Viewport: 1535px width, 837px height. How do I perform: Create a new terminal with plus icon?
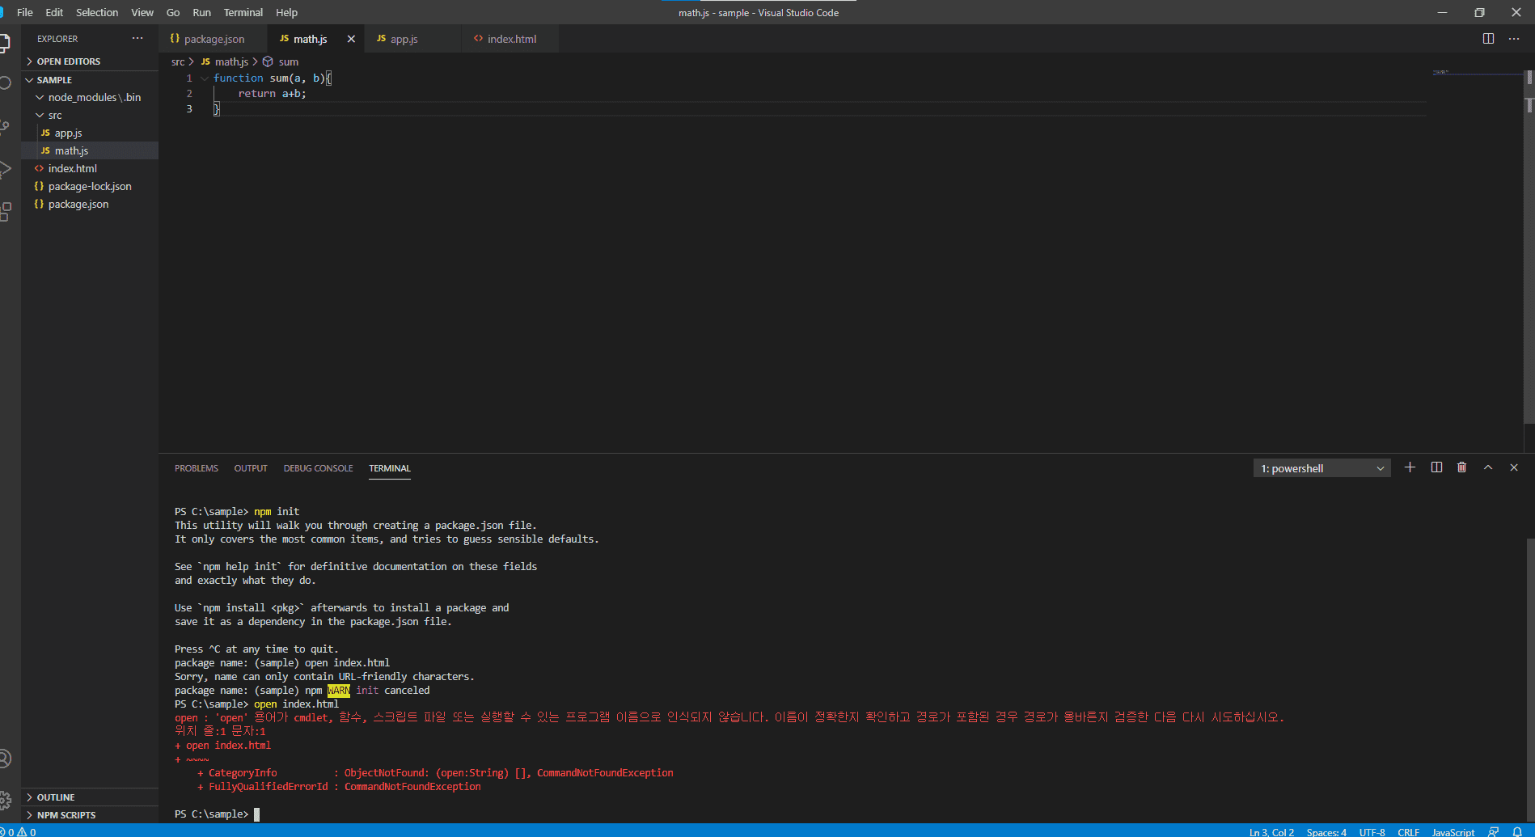(1410, 467)
